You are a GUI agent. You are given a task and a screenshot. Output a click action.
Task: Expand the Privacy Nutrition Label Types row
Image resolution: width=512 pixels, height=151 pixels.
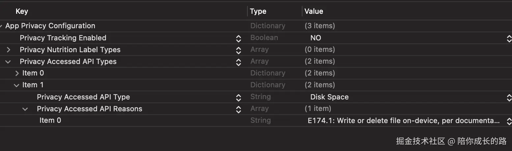9,50
